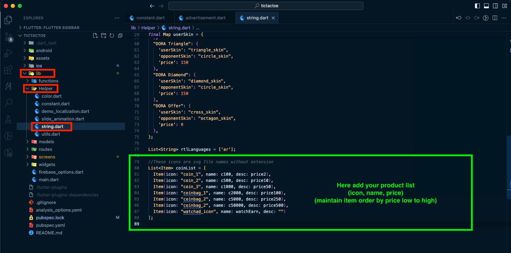
Task: Open the Run and Debug view
Action: [8, 53]
